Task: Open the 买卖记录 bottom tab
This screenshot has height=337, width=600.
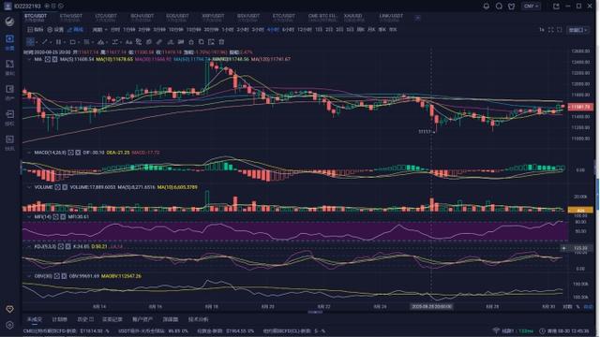Action: pos(112,319)
